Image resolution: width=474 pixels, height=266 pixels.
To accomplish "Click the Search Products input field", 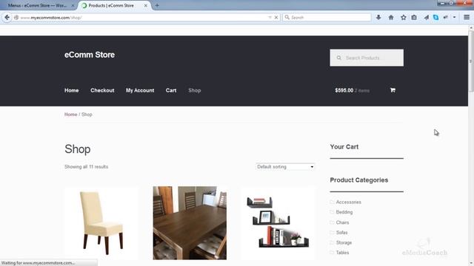I will [x=367, y=58].
